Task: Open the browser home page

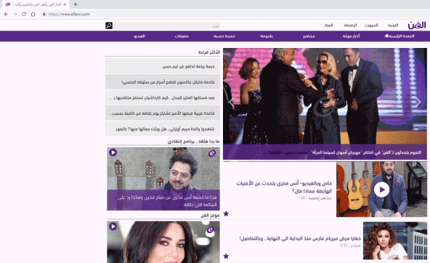Action: pyautogui.click(x=33, y=15)
